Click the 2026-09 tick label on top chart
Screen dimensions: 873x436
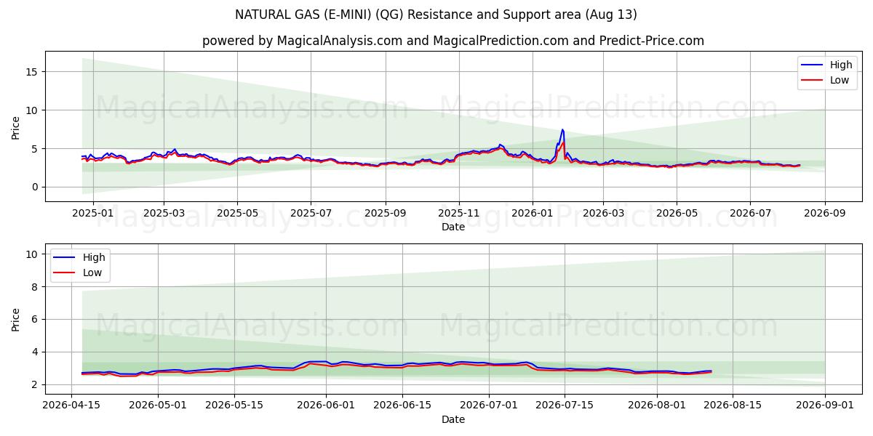click(825, 213)
